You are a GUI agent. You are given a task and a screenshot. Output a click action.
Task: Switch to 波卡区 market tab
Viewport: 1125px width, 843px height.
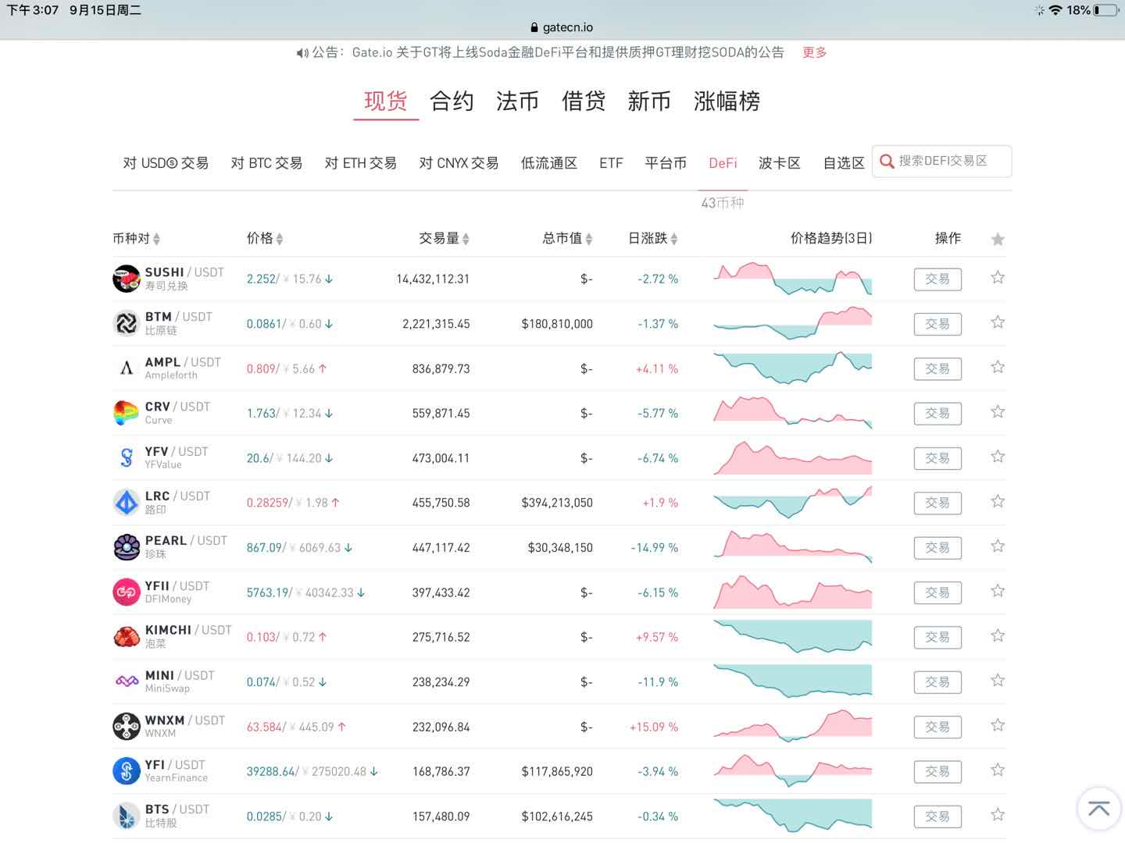pyautogui.click(x=780, y=163)
